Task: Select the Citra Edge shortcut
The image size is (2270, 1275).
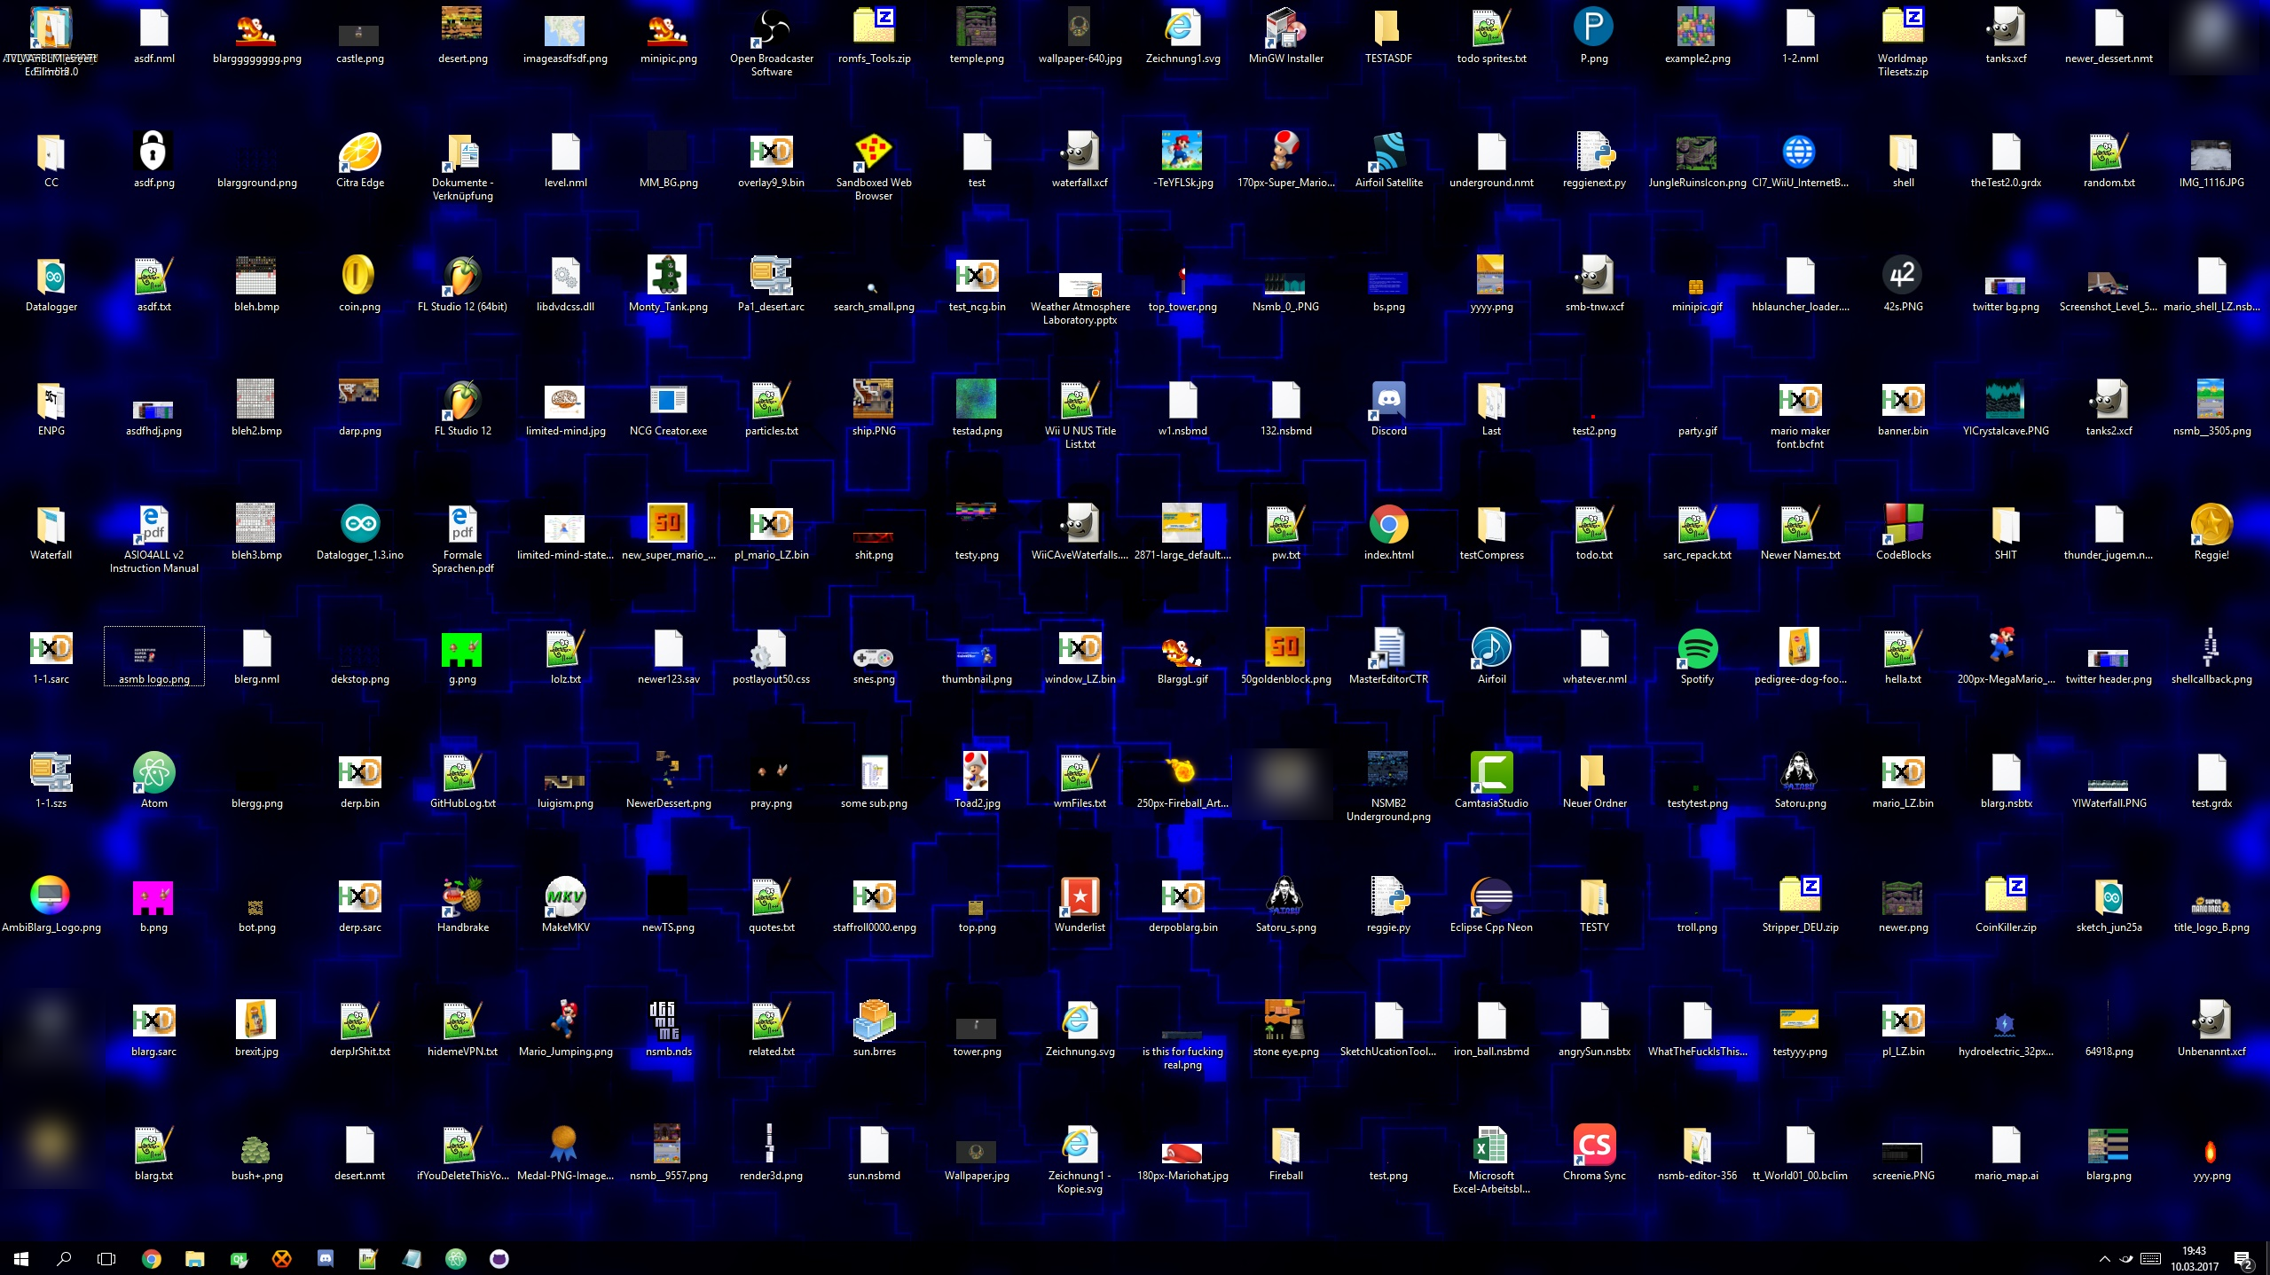Action: 359,153
